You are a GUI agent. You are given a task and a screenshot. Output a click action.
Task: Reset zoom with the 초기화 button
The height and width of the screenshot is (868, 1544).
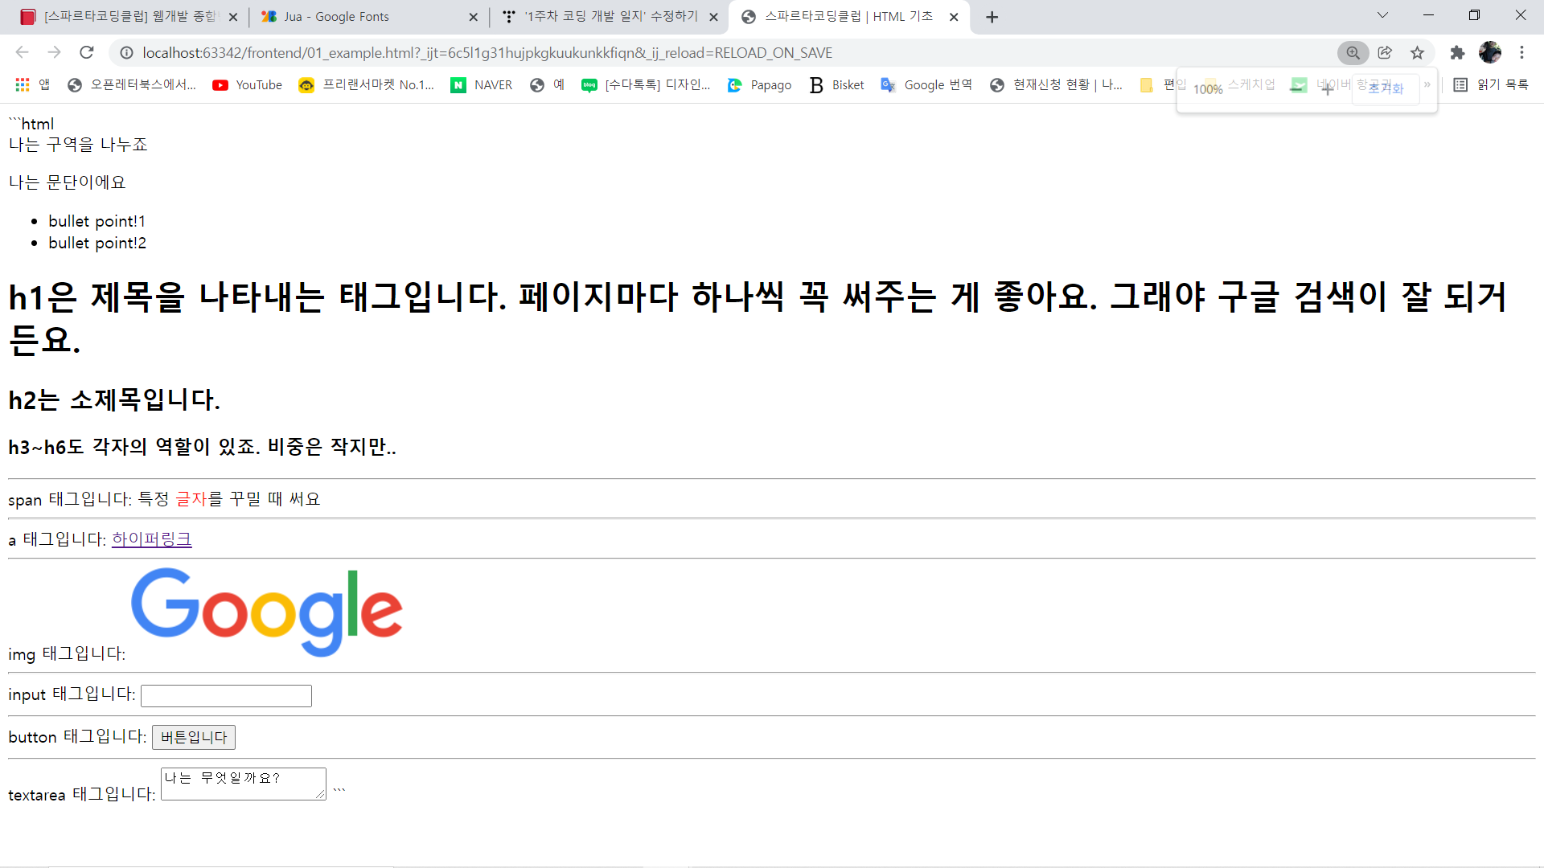1386,88
